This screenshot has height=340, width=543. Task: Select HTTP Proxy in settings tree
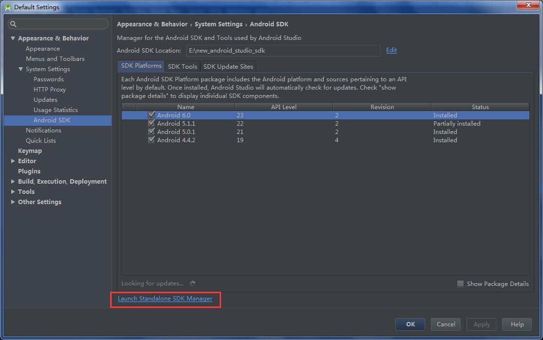[50, 90]
